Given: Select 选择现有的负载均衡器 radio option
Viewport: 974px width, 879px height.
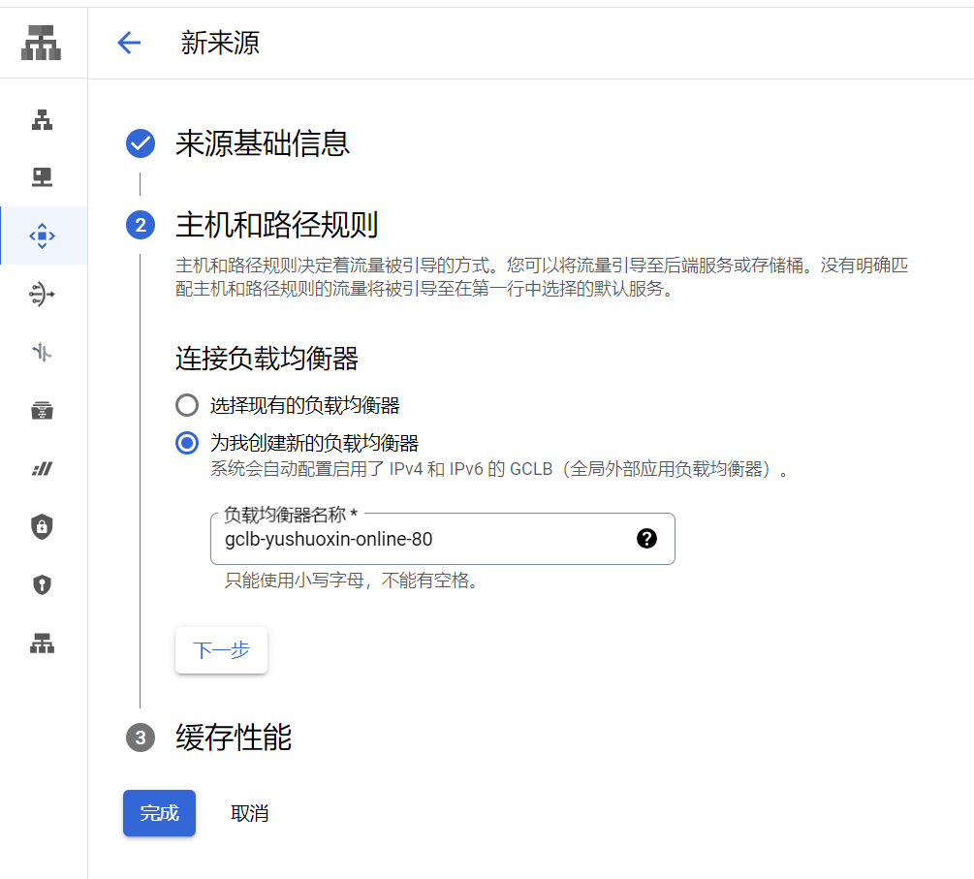Looking at the screenshot, I should 187,405.
